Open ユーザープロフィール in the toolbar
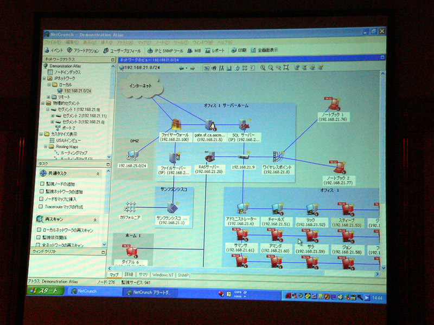434x325 pixels. click(122, 51)
